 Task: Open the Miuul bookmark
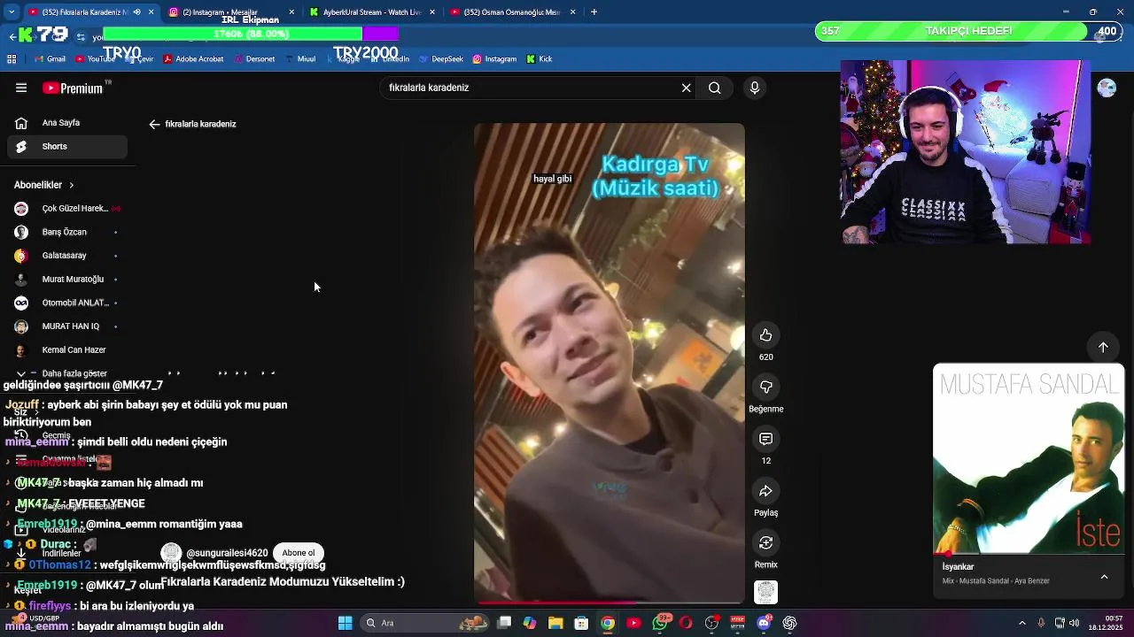[299, 59]
